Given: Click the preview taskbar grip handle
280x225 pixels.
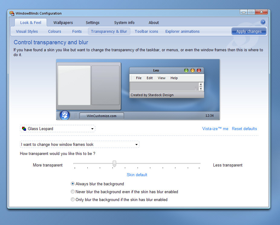Looking at the screenshot, I should click(76, 116).
